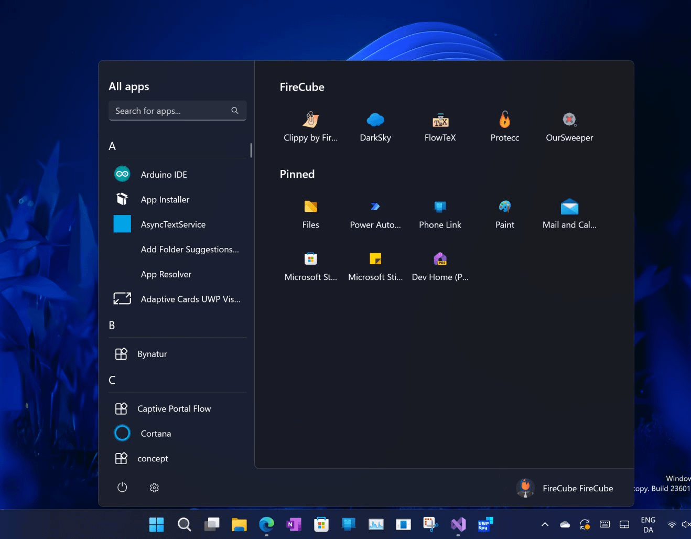This screenshot has height=539, width=691.
Task: Open UWP Spy from taskbar
Action: [485, 524]
